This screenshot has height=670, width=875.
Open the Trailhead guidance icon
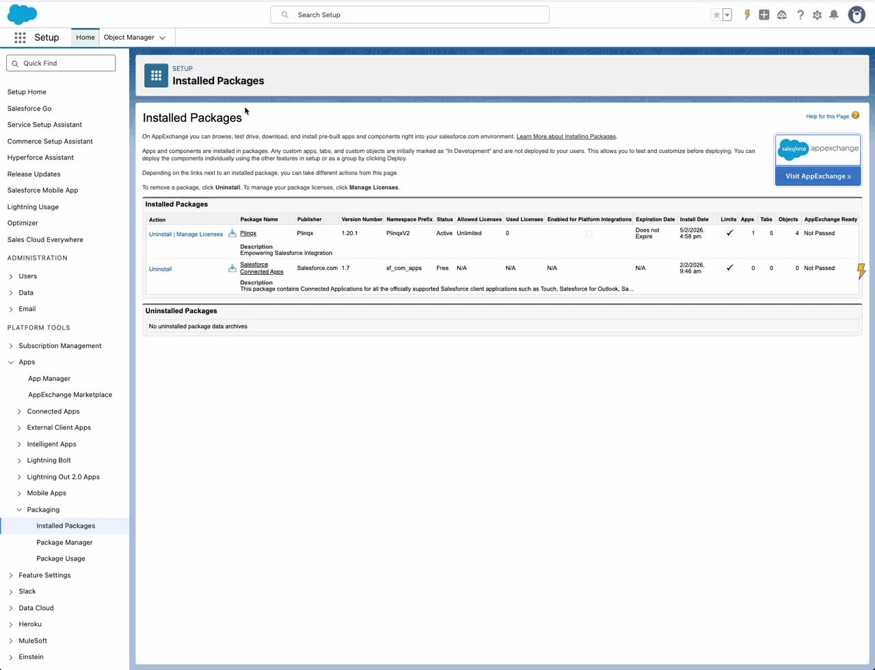tap(782, 14)
